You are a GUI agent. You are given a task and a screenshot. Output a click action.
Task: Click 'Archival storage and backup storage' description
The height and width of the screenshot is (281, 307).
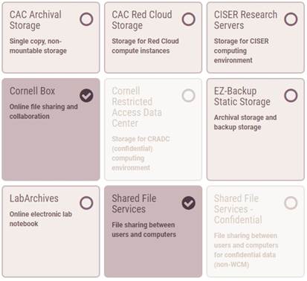tap(245, 122)
